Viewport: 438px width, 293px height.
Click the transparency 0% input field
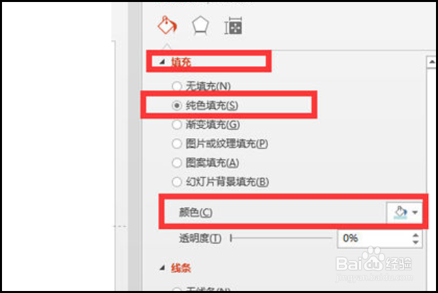point(374,238)
